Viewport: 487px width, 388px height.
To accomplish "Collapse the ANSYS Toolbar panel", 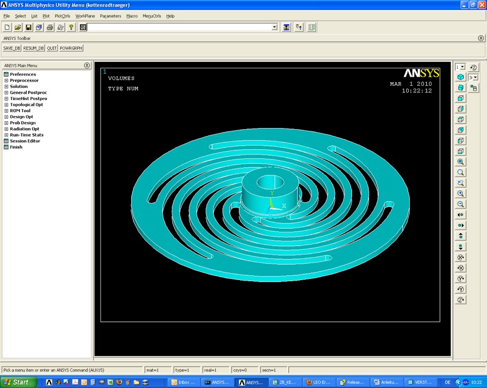I will tap(481, 38).
